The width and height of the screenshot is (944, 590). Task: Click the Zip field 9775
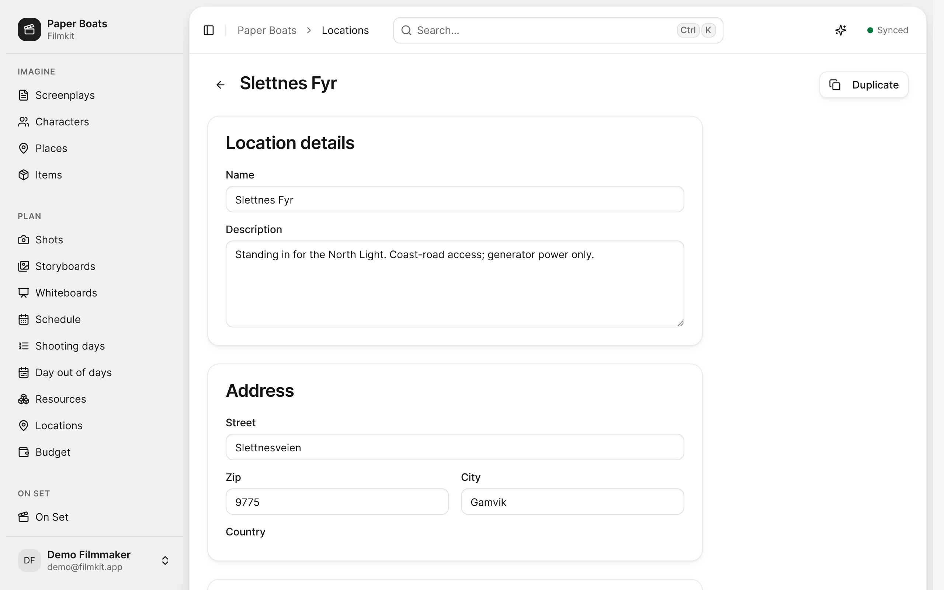click(x=337, y=502)
